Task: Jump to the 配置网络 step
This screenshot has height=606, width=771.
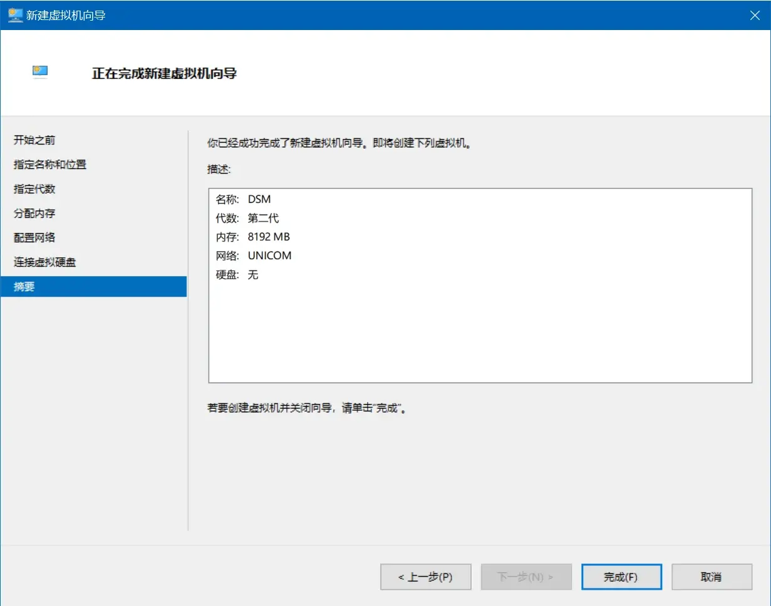Action: click(34, 238)
